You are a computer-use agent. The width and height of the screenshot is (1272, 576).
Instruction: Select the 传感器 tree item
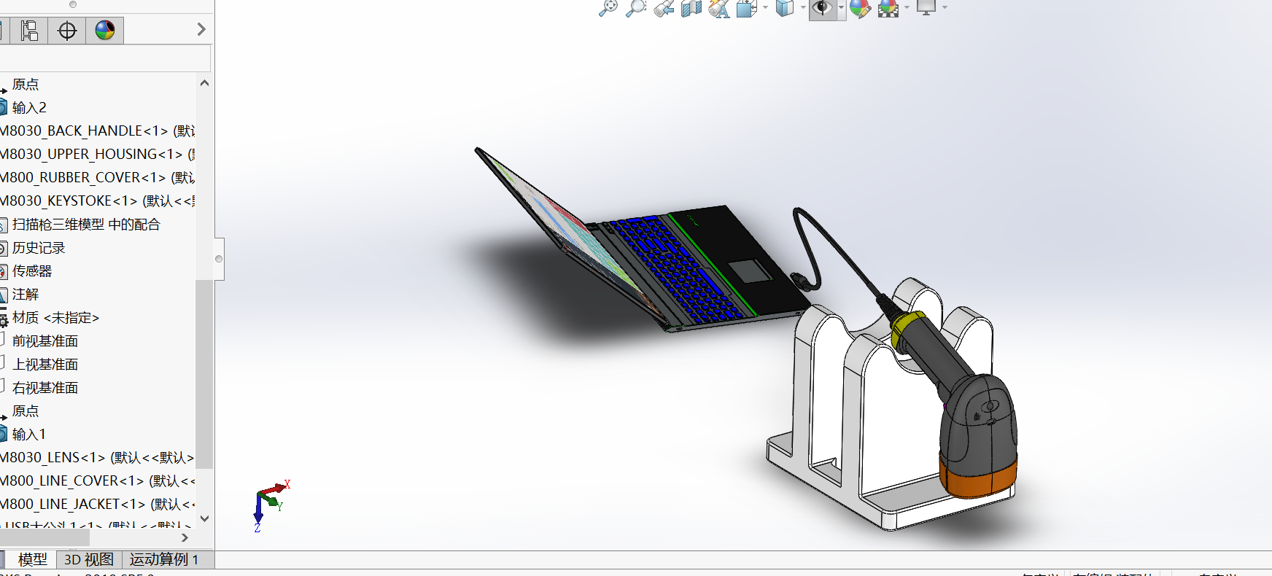[32, 271]
